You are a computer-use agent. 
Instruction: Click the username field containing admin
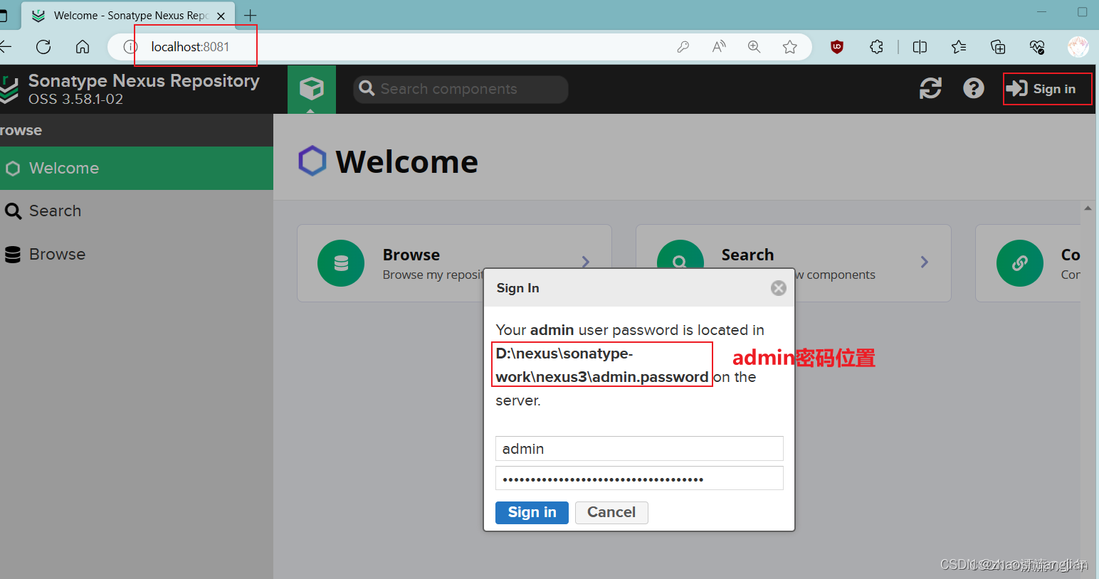click(639, 449)
